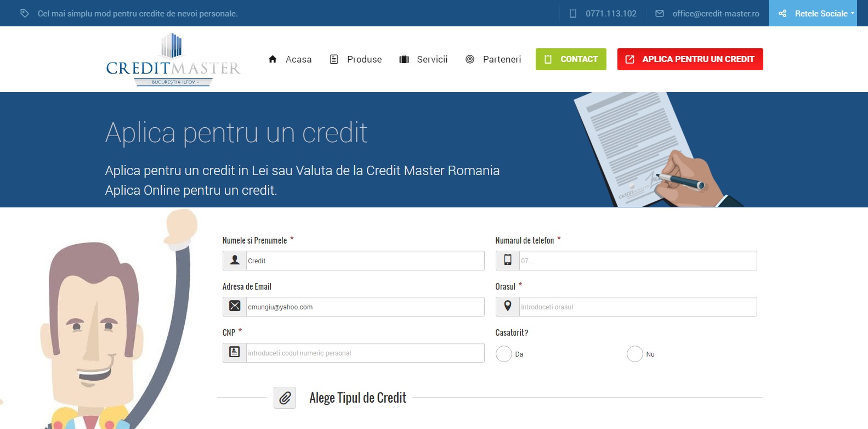Click the paperclip icon next to Alege Tipul de Credit
The height and width of the screenshot is (429, 868).
coord(285,398)
